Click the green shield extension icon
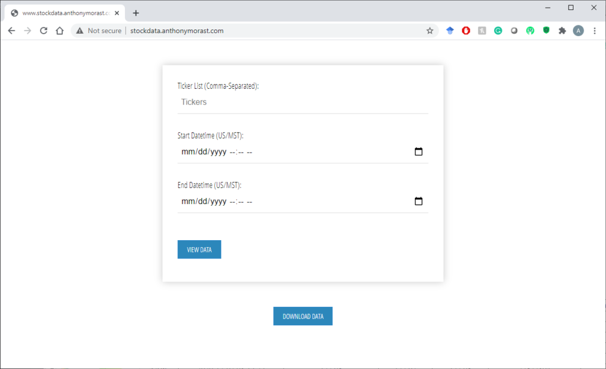Image resolution: width=606 pixels, height=369 pixels. click(546, 30)
